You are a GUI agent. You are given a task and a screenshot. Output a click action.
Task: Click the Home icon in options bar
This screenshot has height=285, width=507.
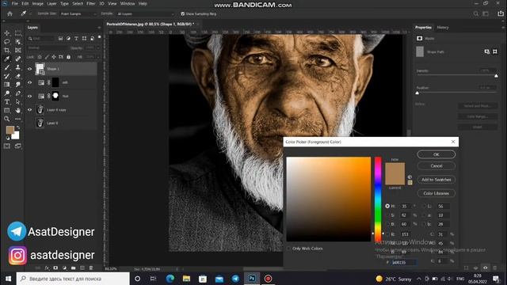[10, 14]
